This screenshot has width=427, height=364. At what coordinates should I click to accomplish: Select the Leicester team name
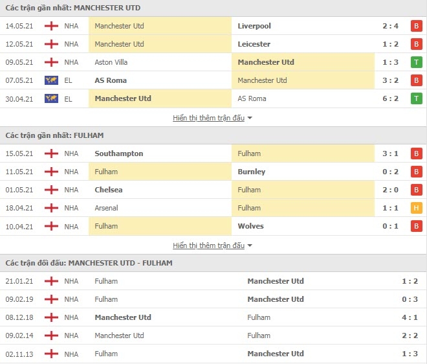[x=254, y=44]
